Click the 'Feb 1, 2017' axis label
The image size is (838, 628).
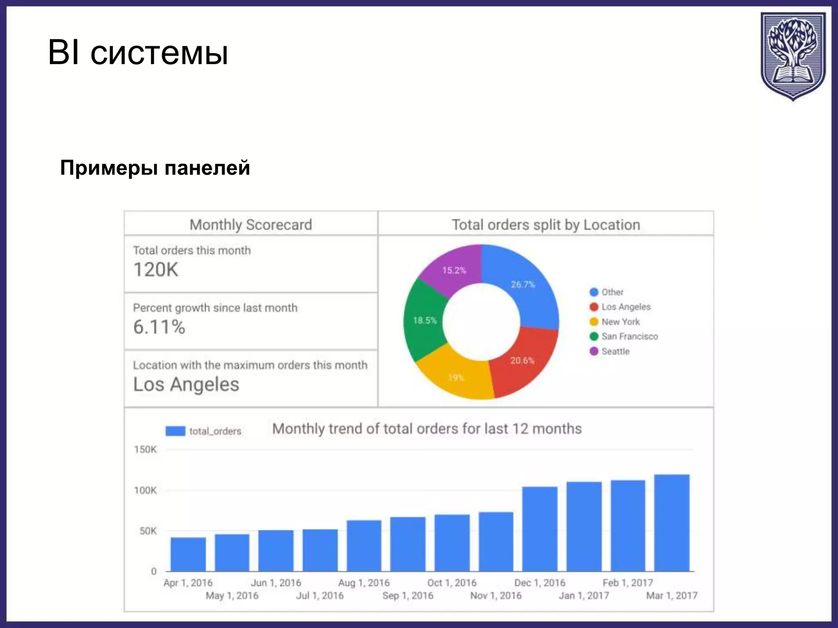628,583
